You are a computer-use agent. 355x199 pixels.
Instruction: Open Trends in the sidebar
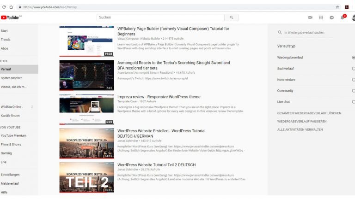[6, 40]
